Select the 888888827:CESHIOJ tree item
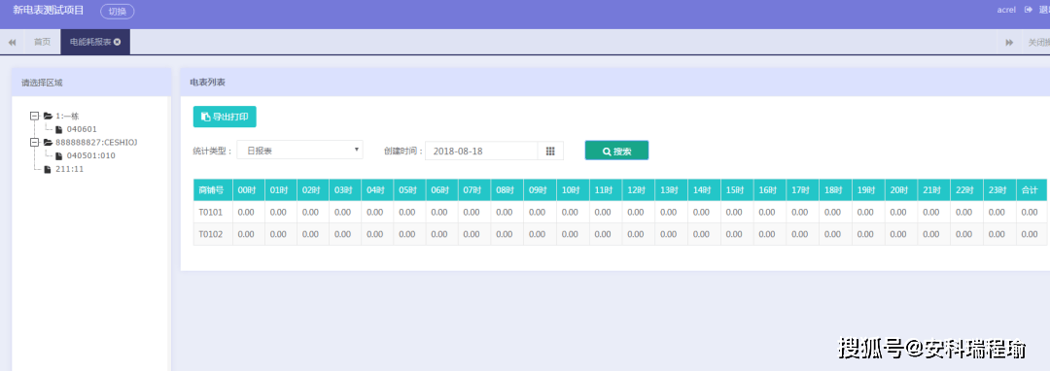Image resolution: width=1050 pixels, height=371 pixels. pos(96,143)
